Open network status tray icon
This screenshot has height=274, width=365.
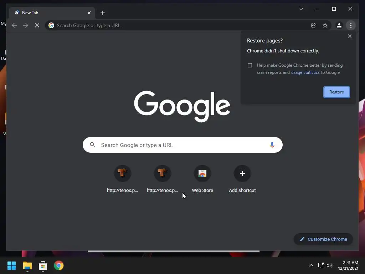point(321,265)
